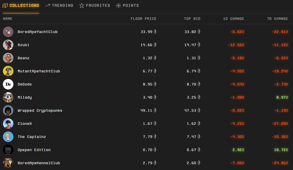
Task: Click CloneX 7D change -27.09%
Action: (280, 124)
